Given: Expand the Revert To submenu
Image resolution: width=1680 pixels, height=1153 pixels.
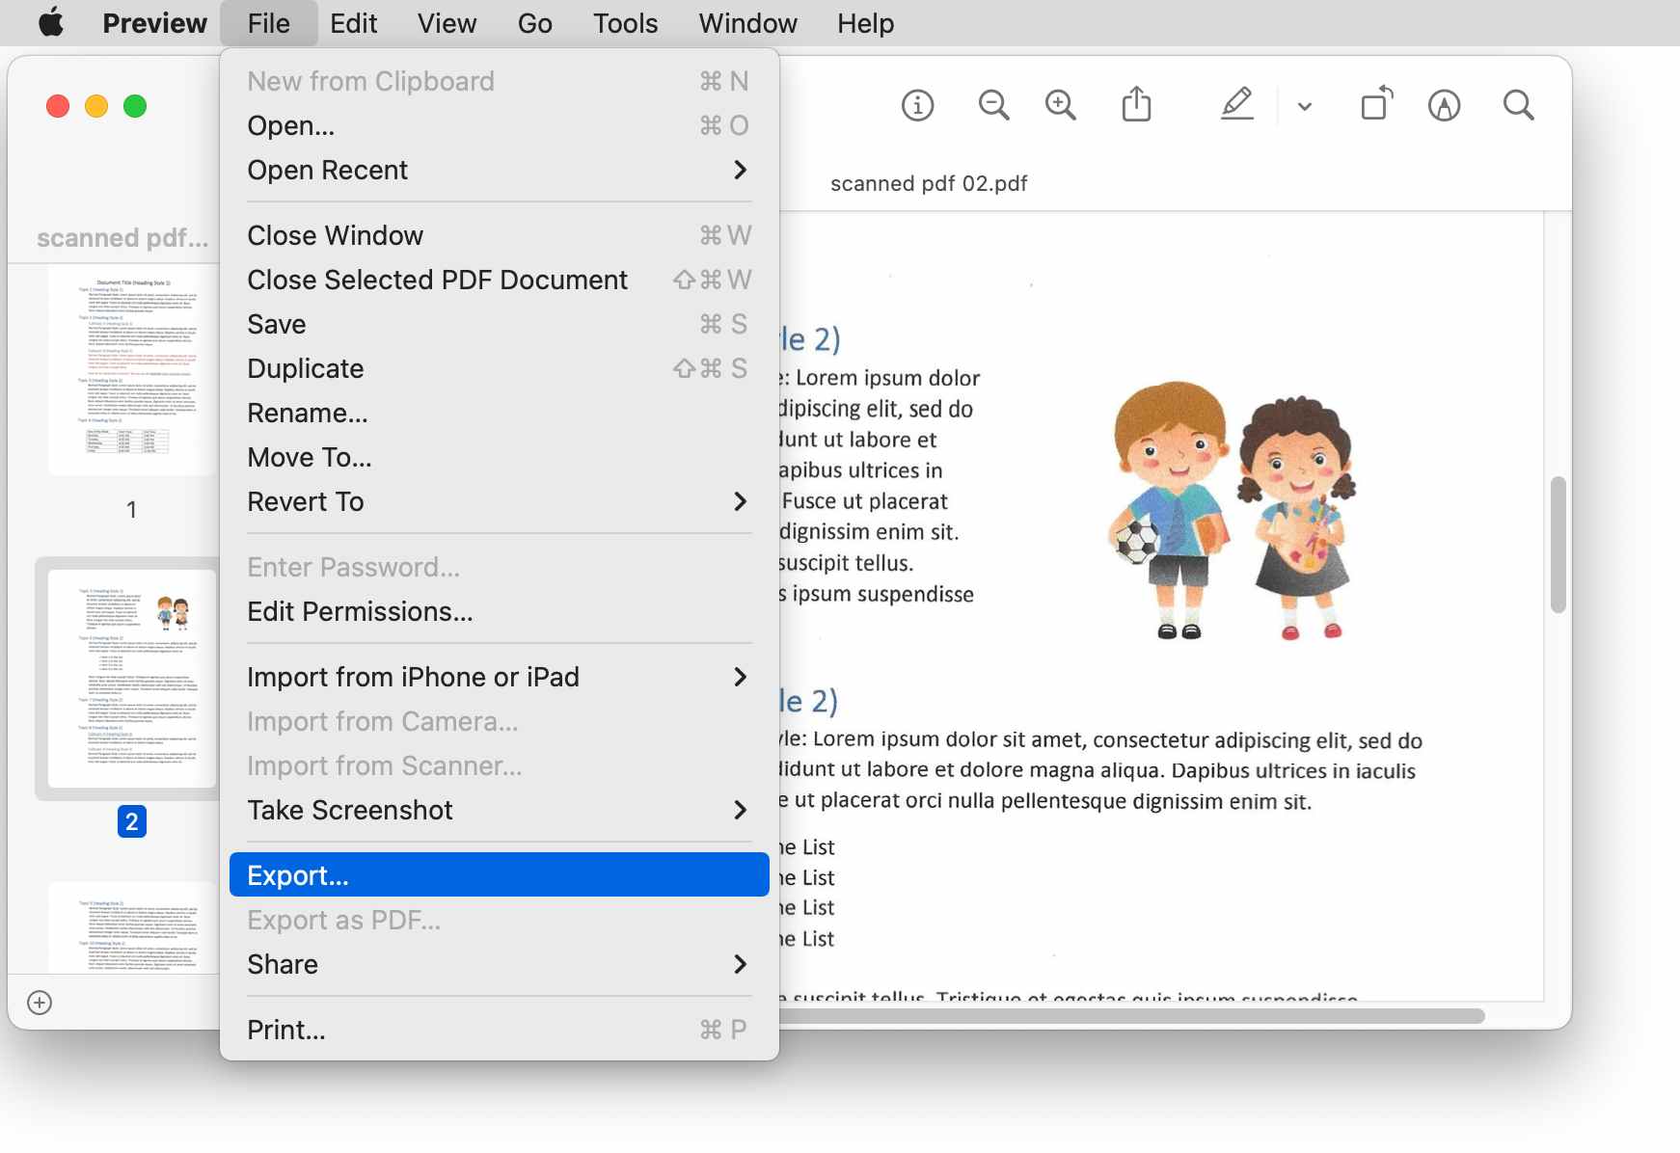Looking at the screenshot, I should click(x=305, y=501).
